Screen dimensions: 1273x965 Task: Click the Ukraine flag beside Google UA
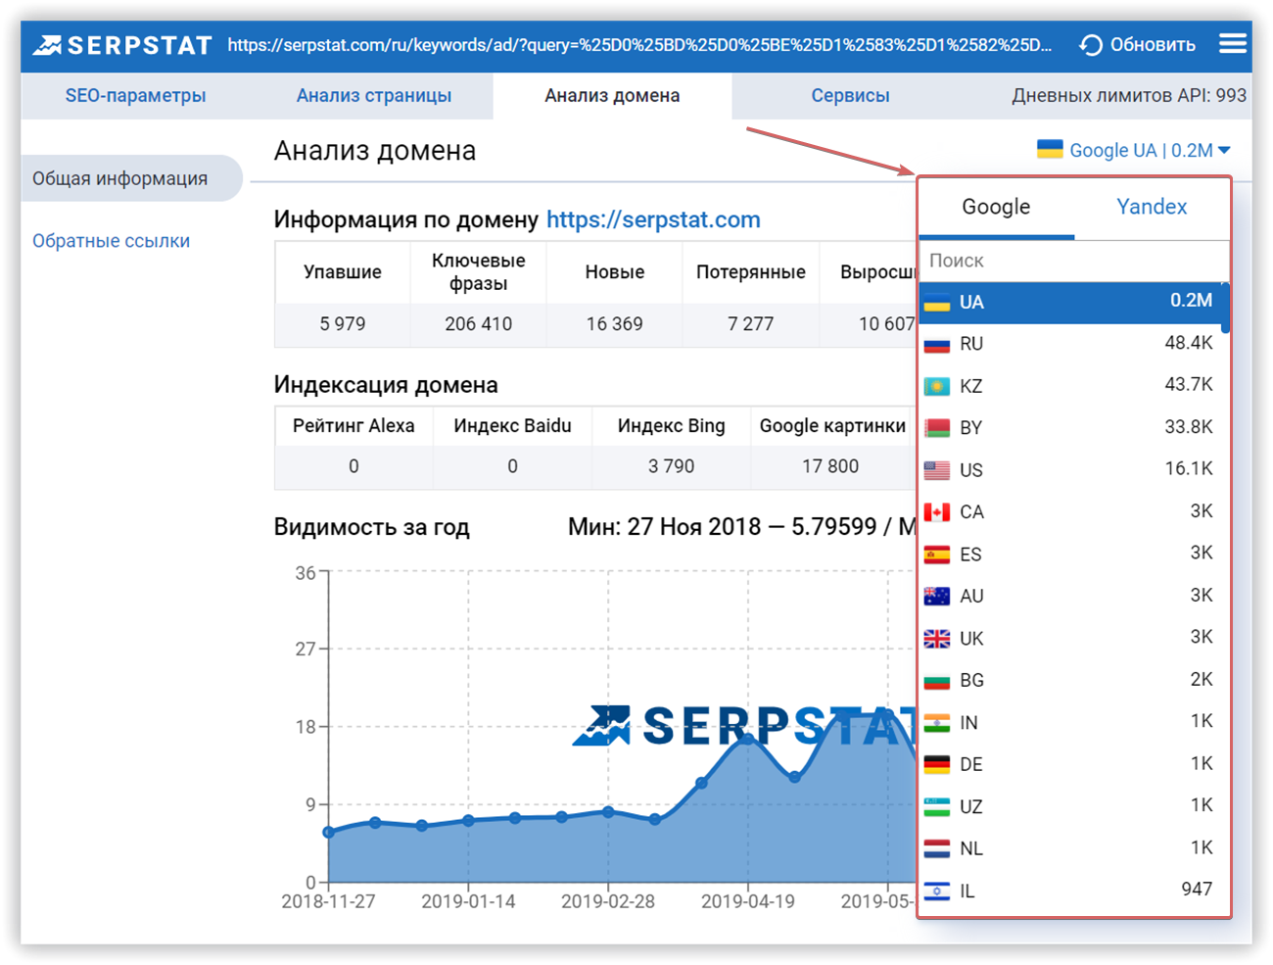[1050, 149]
